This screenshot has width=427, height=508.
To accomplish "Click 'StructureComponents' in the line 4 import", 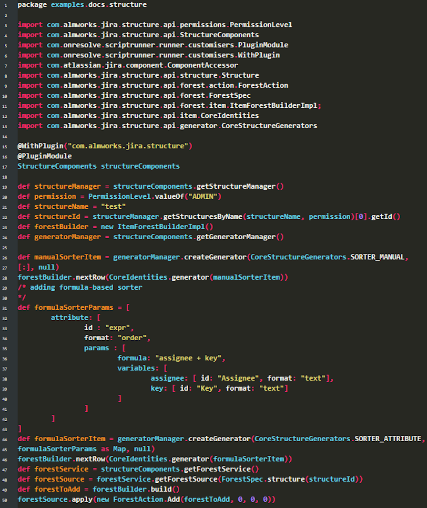I will 219,35.
